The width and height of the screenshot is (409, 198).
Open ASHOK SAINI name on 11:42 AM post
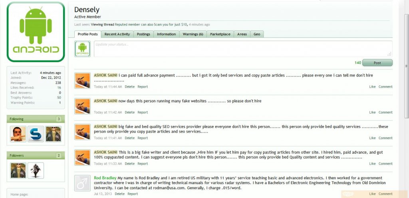[105, 101]
